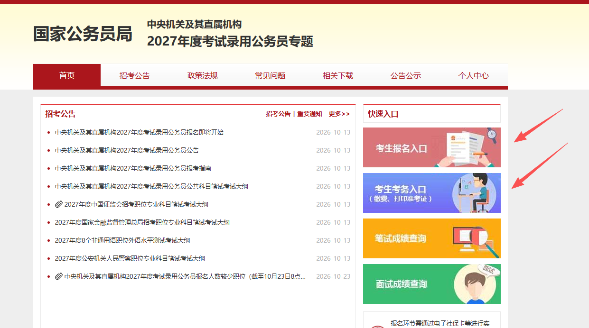
Task: Click the 更多>> link
Action: (x=339, y=114)
